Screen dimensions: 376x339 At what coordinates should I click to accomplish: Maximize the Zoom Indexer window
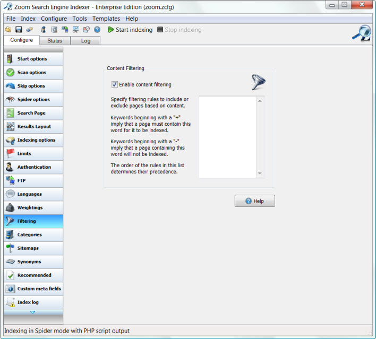(345, 5)
